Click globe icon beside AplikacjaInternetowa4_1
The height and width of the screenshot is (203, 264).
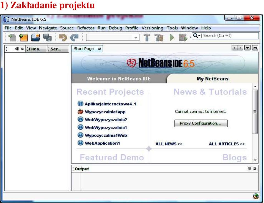point(81,103)
